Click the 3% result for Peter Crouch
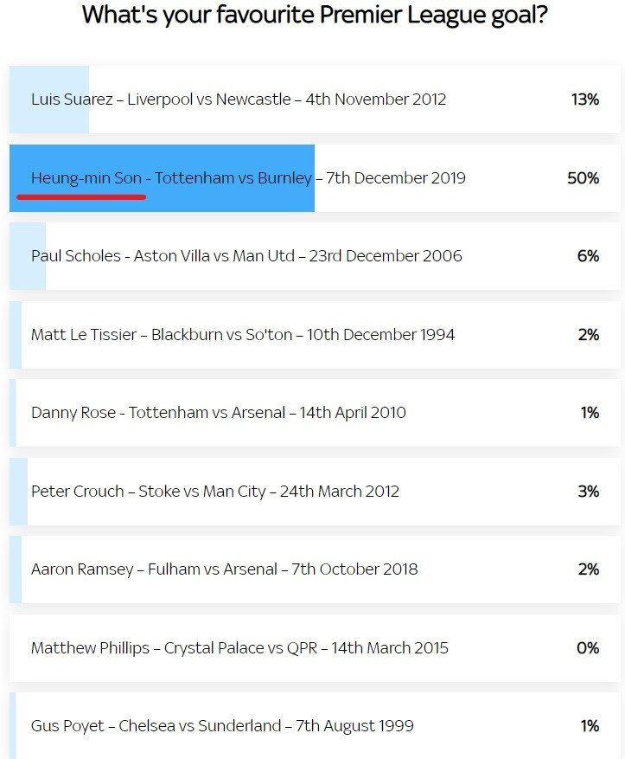625x759 pixels. 589,492
